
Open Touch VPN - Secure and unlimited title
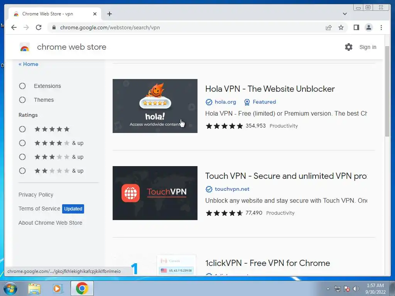point(286,176)
